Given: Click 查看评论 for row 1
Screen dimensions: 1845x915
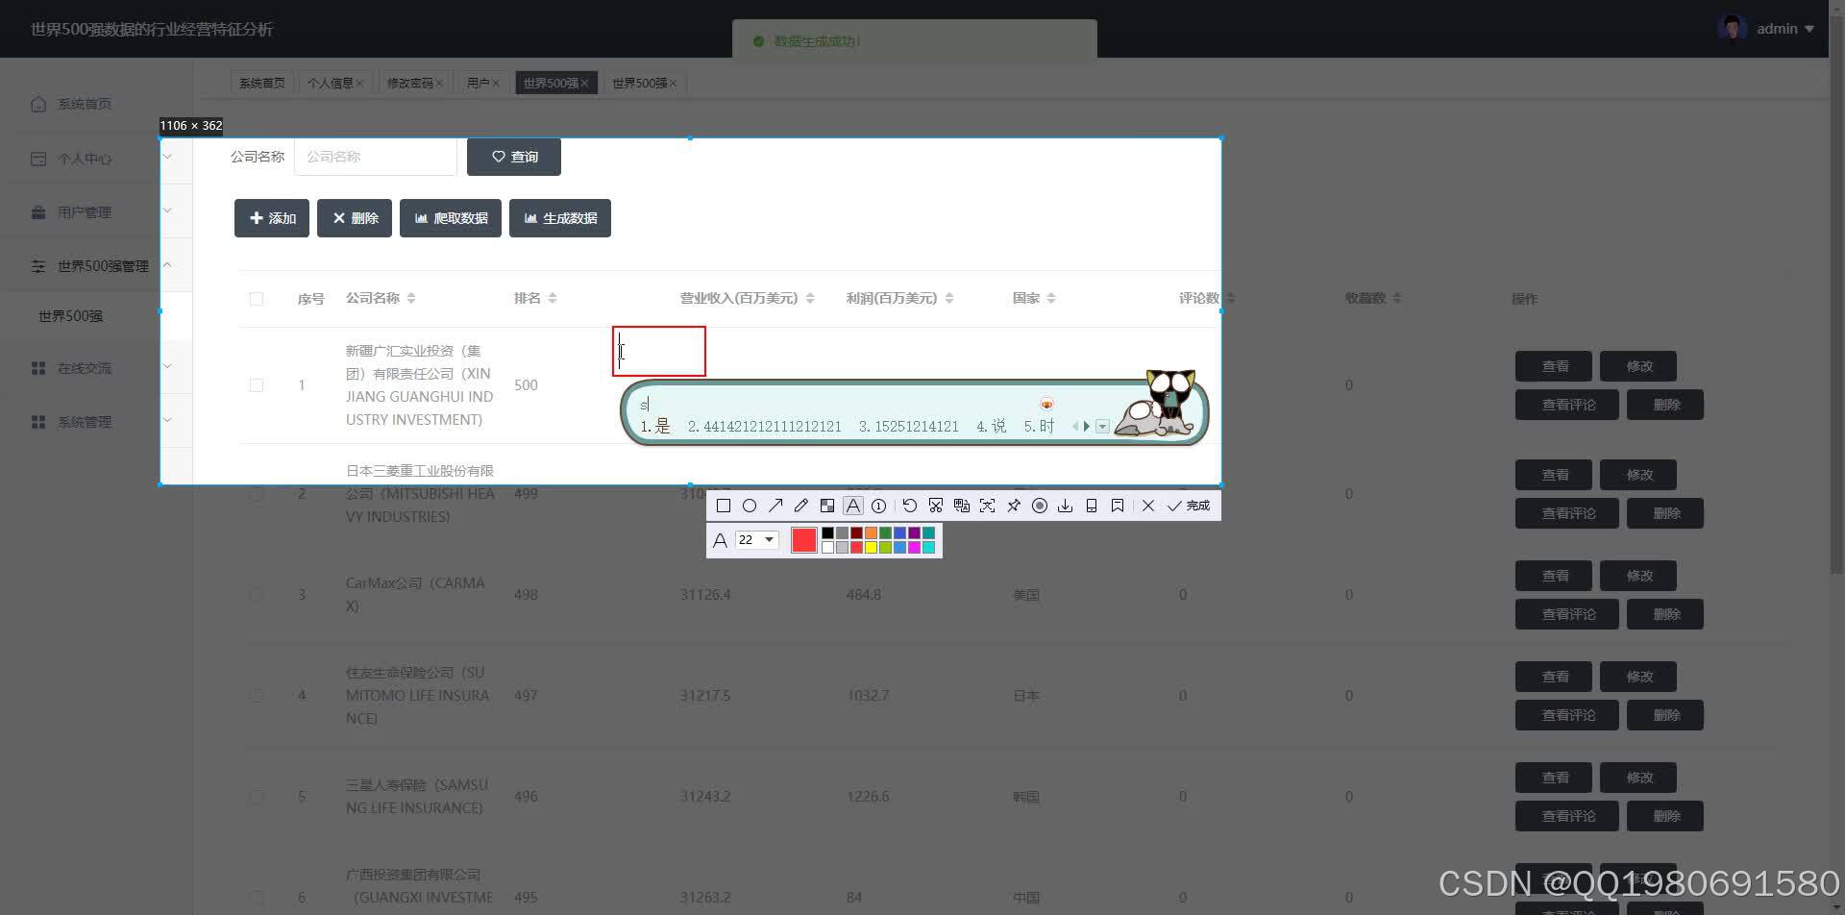Looking at the screenshot, I should 1567,405.
